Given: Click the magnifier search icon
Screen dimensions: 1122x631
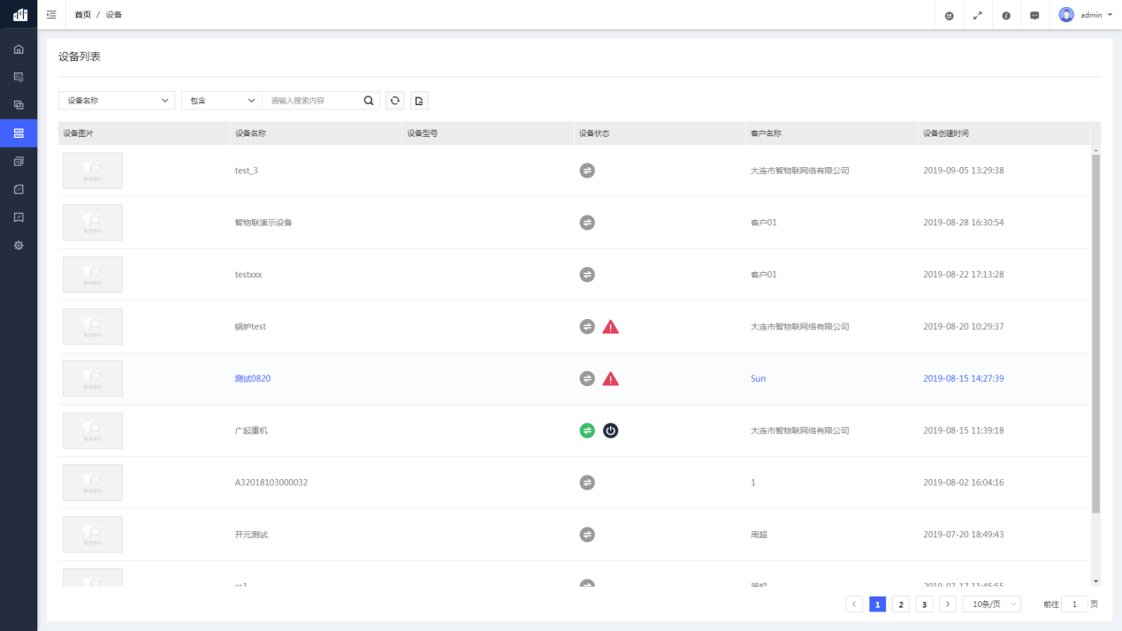Looking at the screenshot, I should 369,101.
